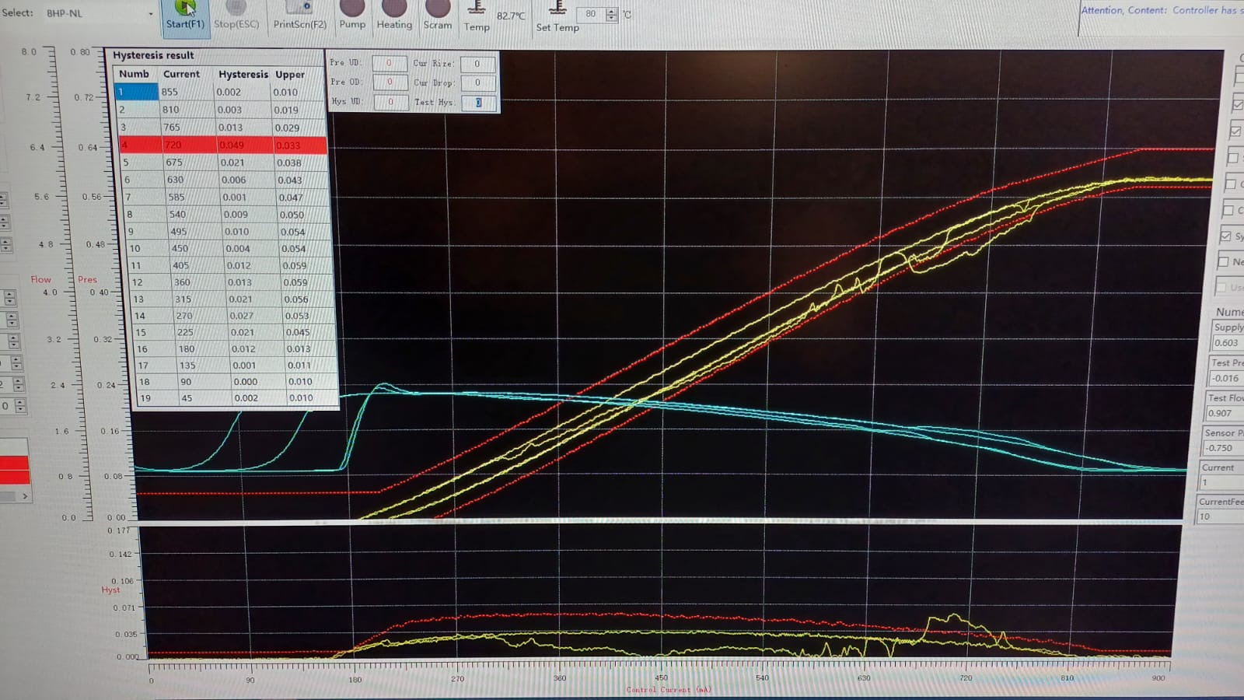Screen dimensions: 1244x700
Task: Select the blue highlighted row number 1 cell
Action: pyautogui.click(x=137, y=92)
